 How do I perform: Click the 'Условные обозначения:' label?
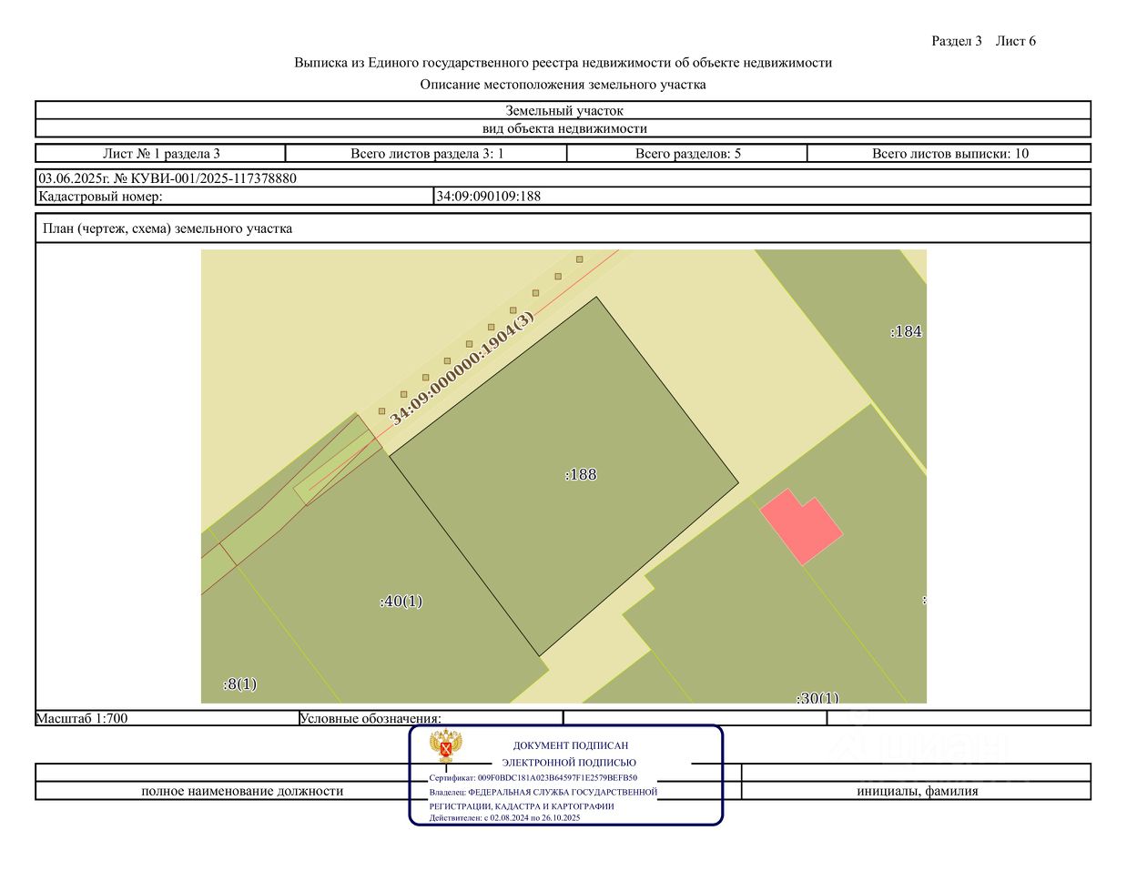(371, 718)
